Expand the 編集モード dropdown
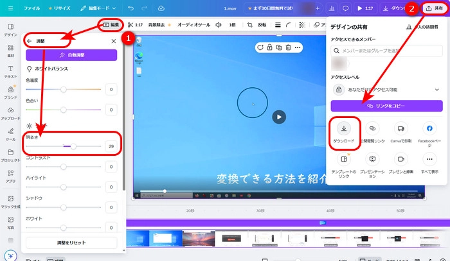The height and width of the screenshot is (261, 450). [98, 8]
